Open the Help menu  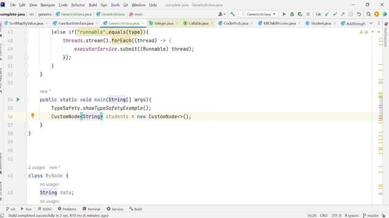(x=153, y=5)
